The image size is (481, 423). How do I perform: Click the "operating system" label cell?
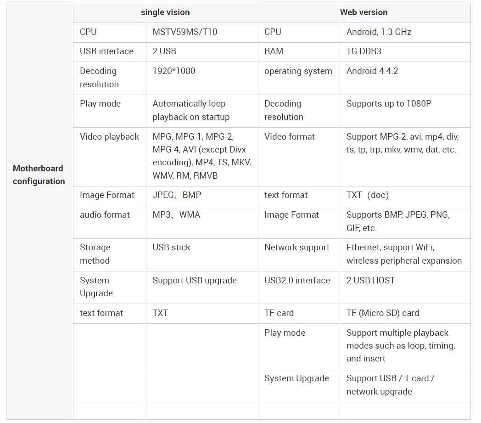tap(298, 71)
